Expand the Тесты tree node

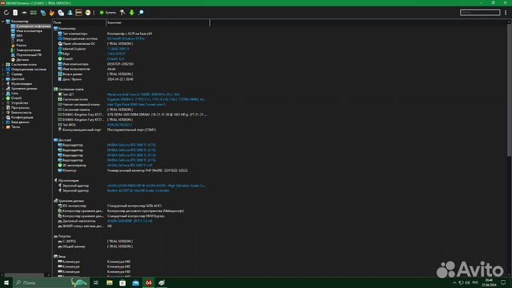coord(3,127)
